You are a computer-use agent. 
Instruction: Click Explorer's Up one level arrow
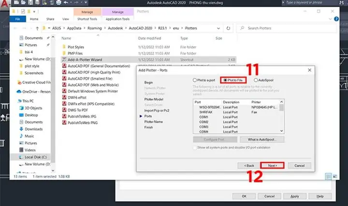tap(37, 28)
